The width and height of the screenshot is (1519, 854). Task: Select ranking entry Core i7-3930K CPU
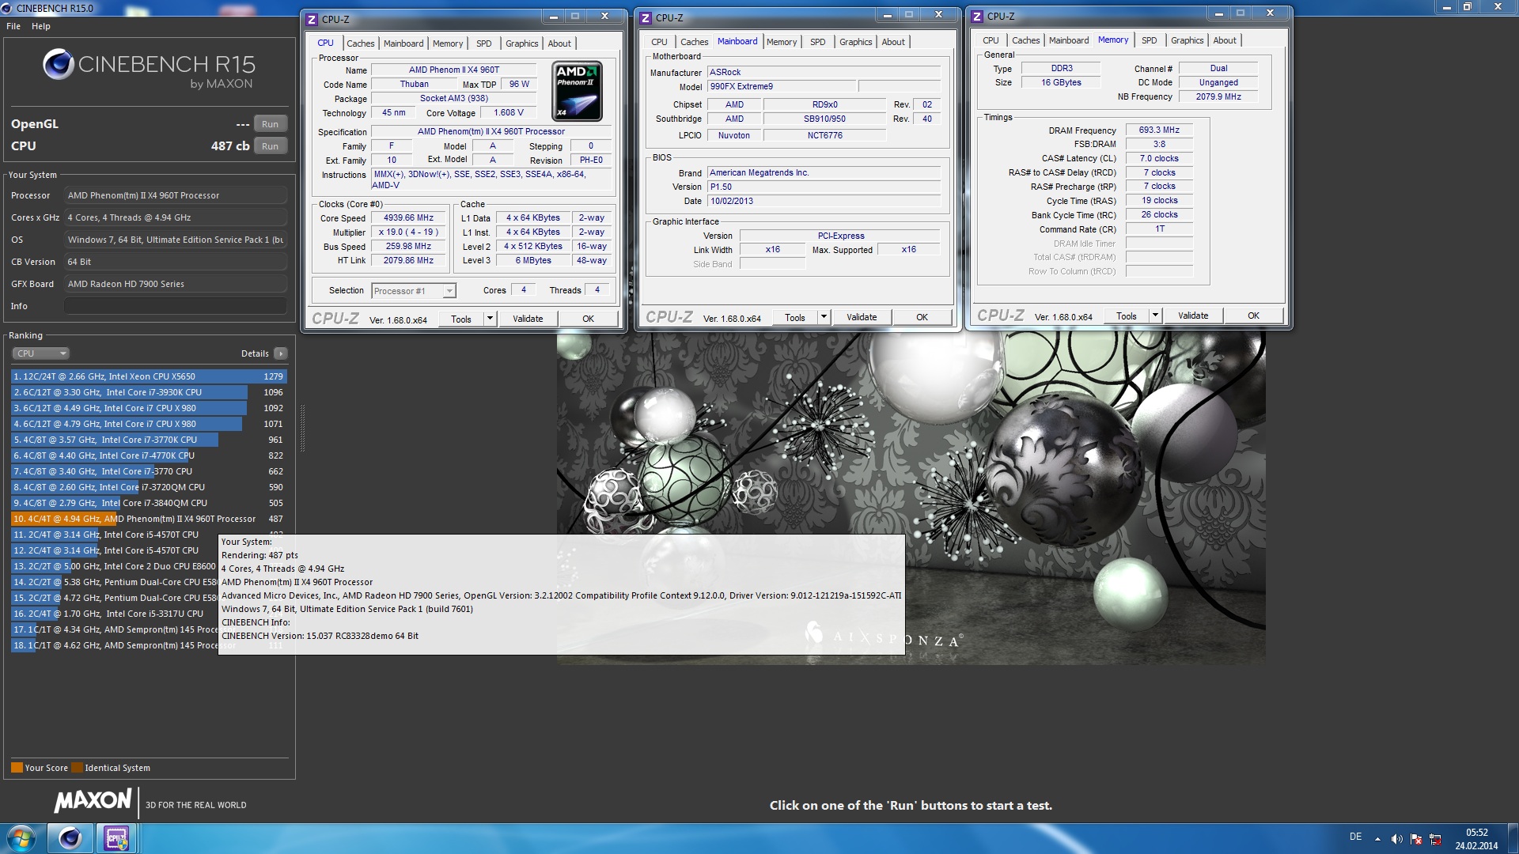tap(149, 392)
